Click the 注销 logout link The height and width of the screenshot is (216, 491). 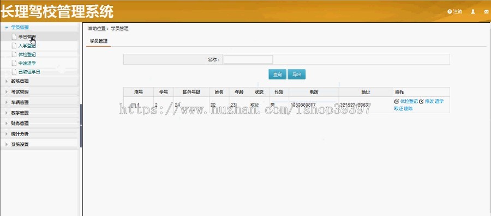coord(458,11)
